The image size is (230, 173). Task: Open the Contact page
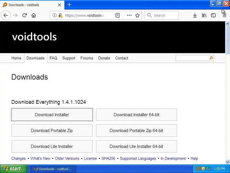coord(122,58)
